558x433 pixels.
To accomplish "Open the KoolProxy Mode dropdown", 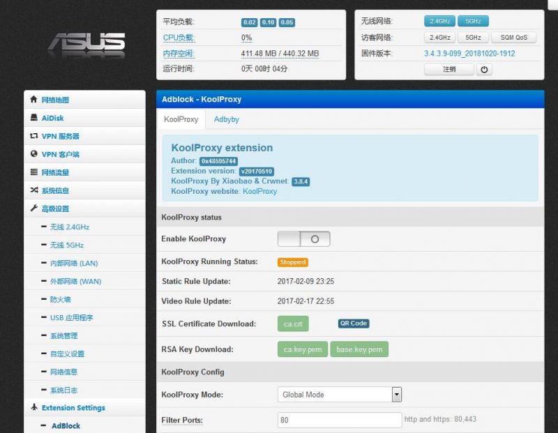I will (339, 395).
